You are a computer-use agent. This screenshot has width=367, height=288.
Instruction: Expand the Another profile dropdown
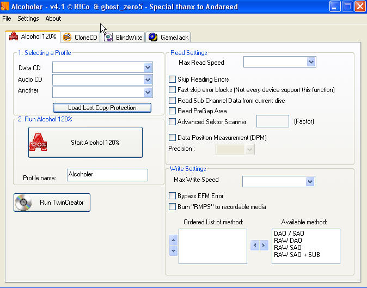click(148, 92)
